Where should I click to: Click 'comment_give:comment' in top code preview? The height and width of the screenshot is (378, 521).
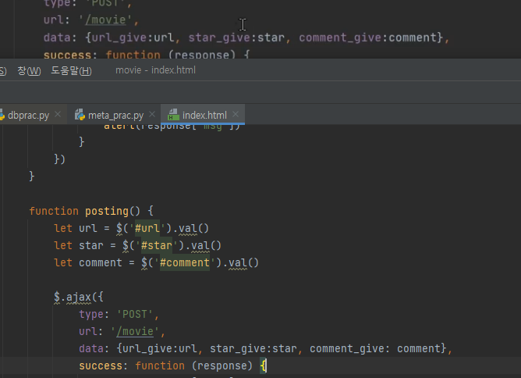point(368,37)
